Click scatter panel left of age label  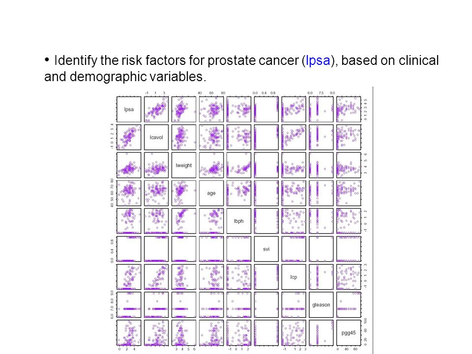click(183, 193)
